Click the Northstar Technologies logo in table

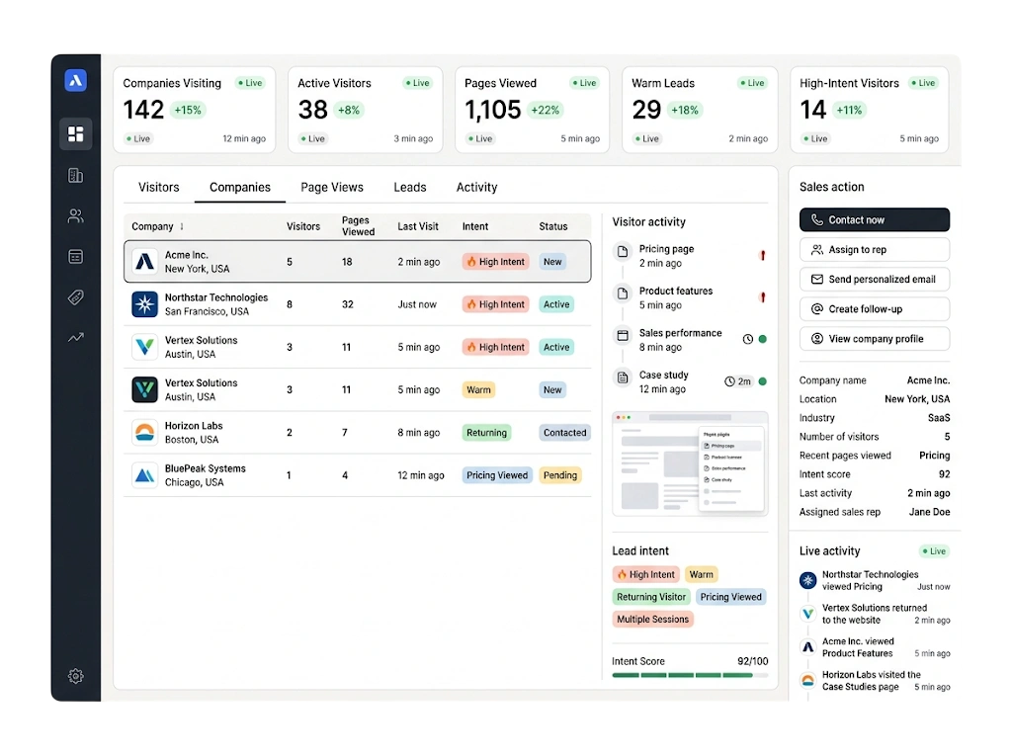144,304
